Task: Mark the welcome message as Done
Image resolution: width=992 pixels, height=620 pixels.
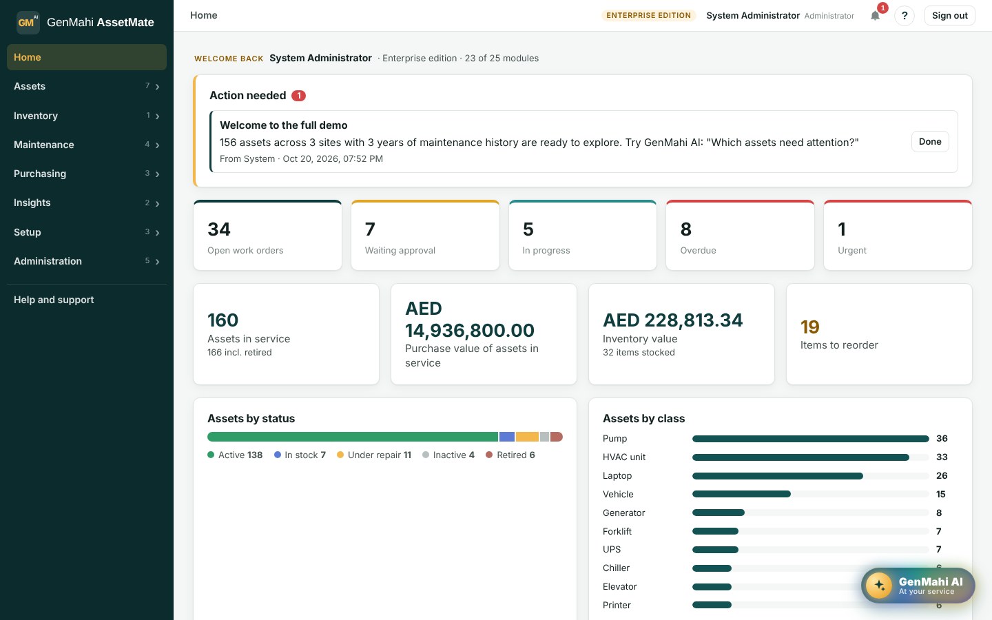Action: click(x=930, y=141)
